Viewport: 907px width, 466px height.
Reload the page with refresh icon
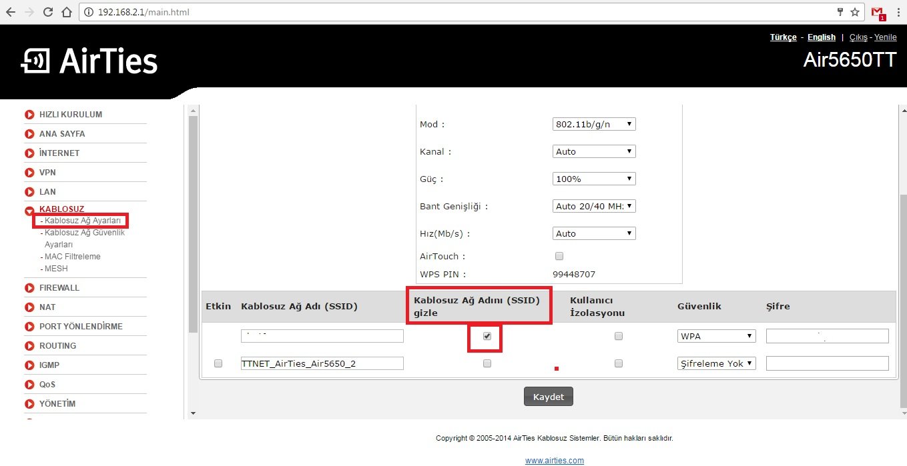pyautogui.click(x=48, y=12)
